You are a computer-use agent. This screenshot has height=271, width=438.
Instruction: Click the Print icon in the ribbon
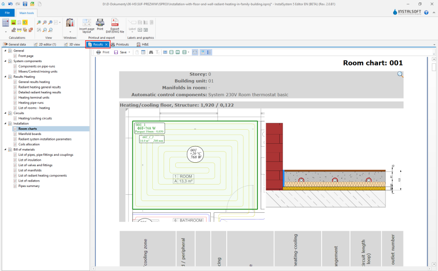point(100,22)
